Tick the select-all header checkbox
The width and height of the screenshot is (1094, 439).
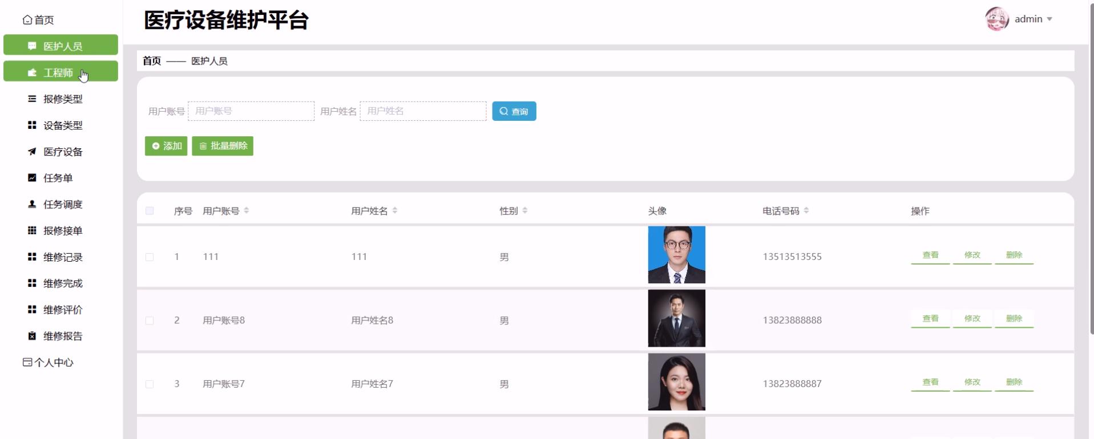[150, 211]
